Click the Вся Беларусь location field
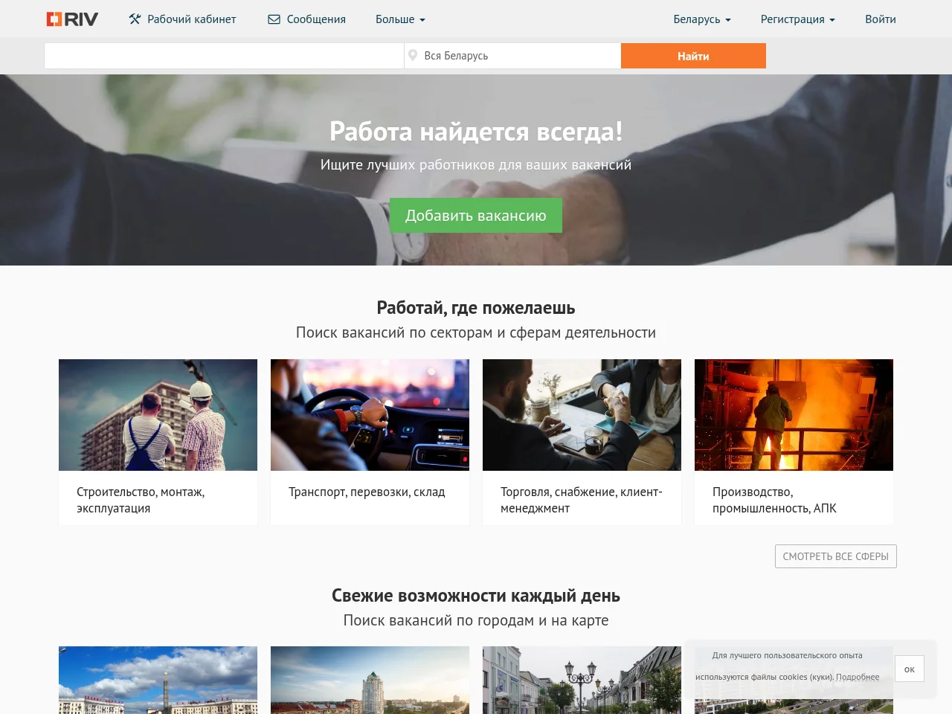This screenshot has width=952, height=714. pyautogui.click(x=512, y=56)
